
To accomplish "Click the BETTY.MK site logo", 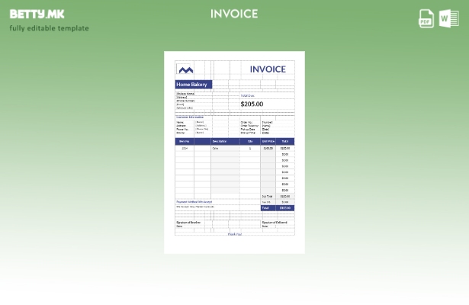I will (x=37, y=14).
